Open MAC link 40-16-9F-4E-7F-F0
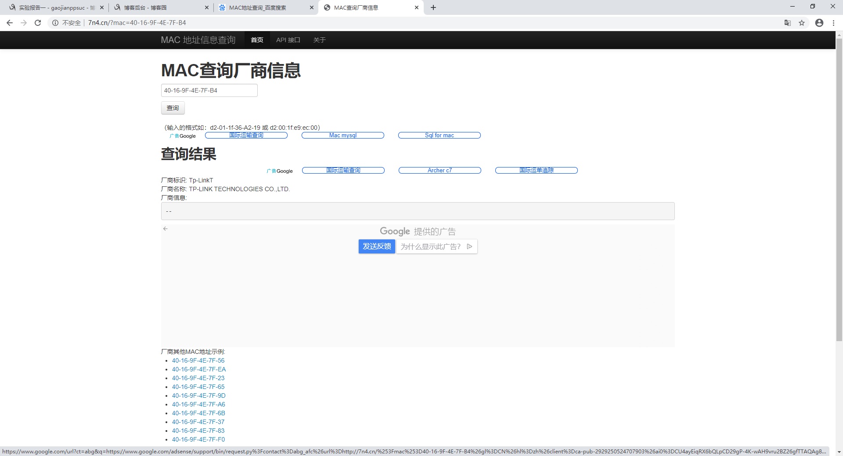 tap(198, 439)
